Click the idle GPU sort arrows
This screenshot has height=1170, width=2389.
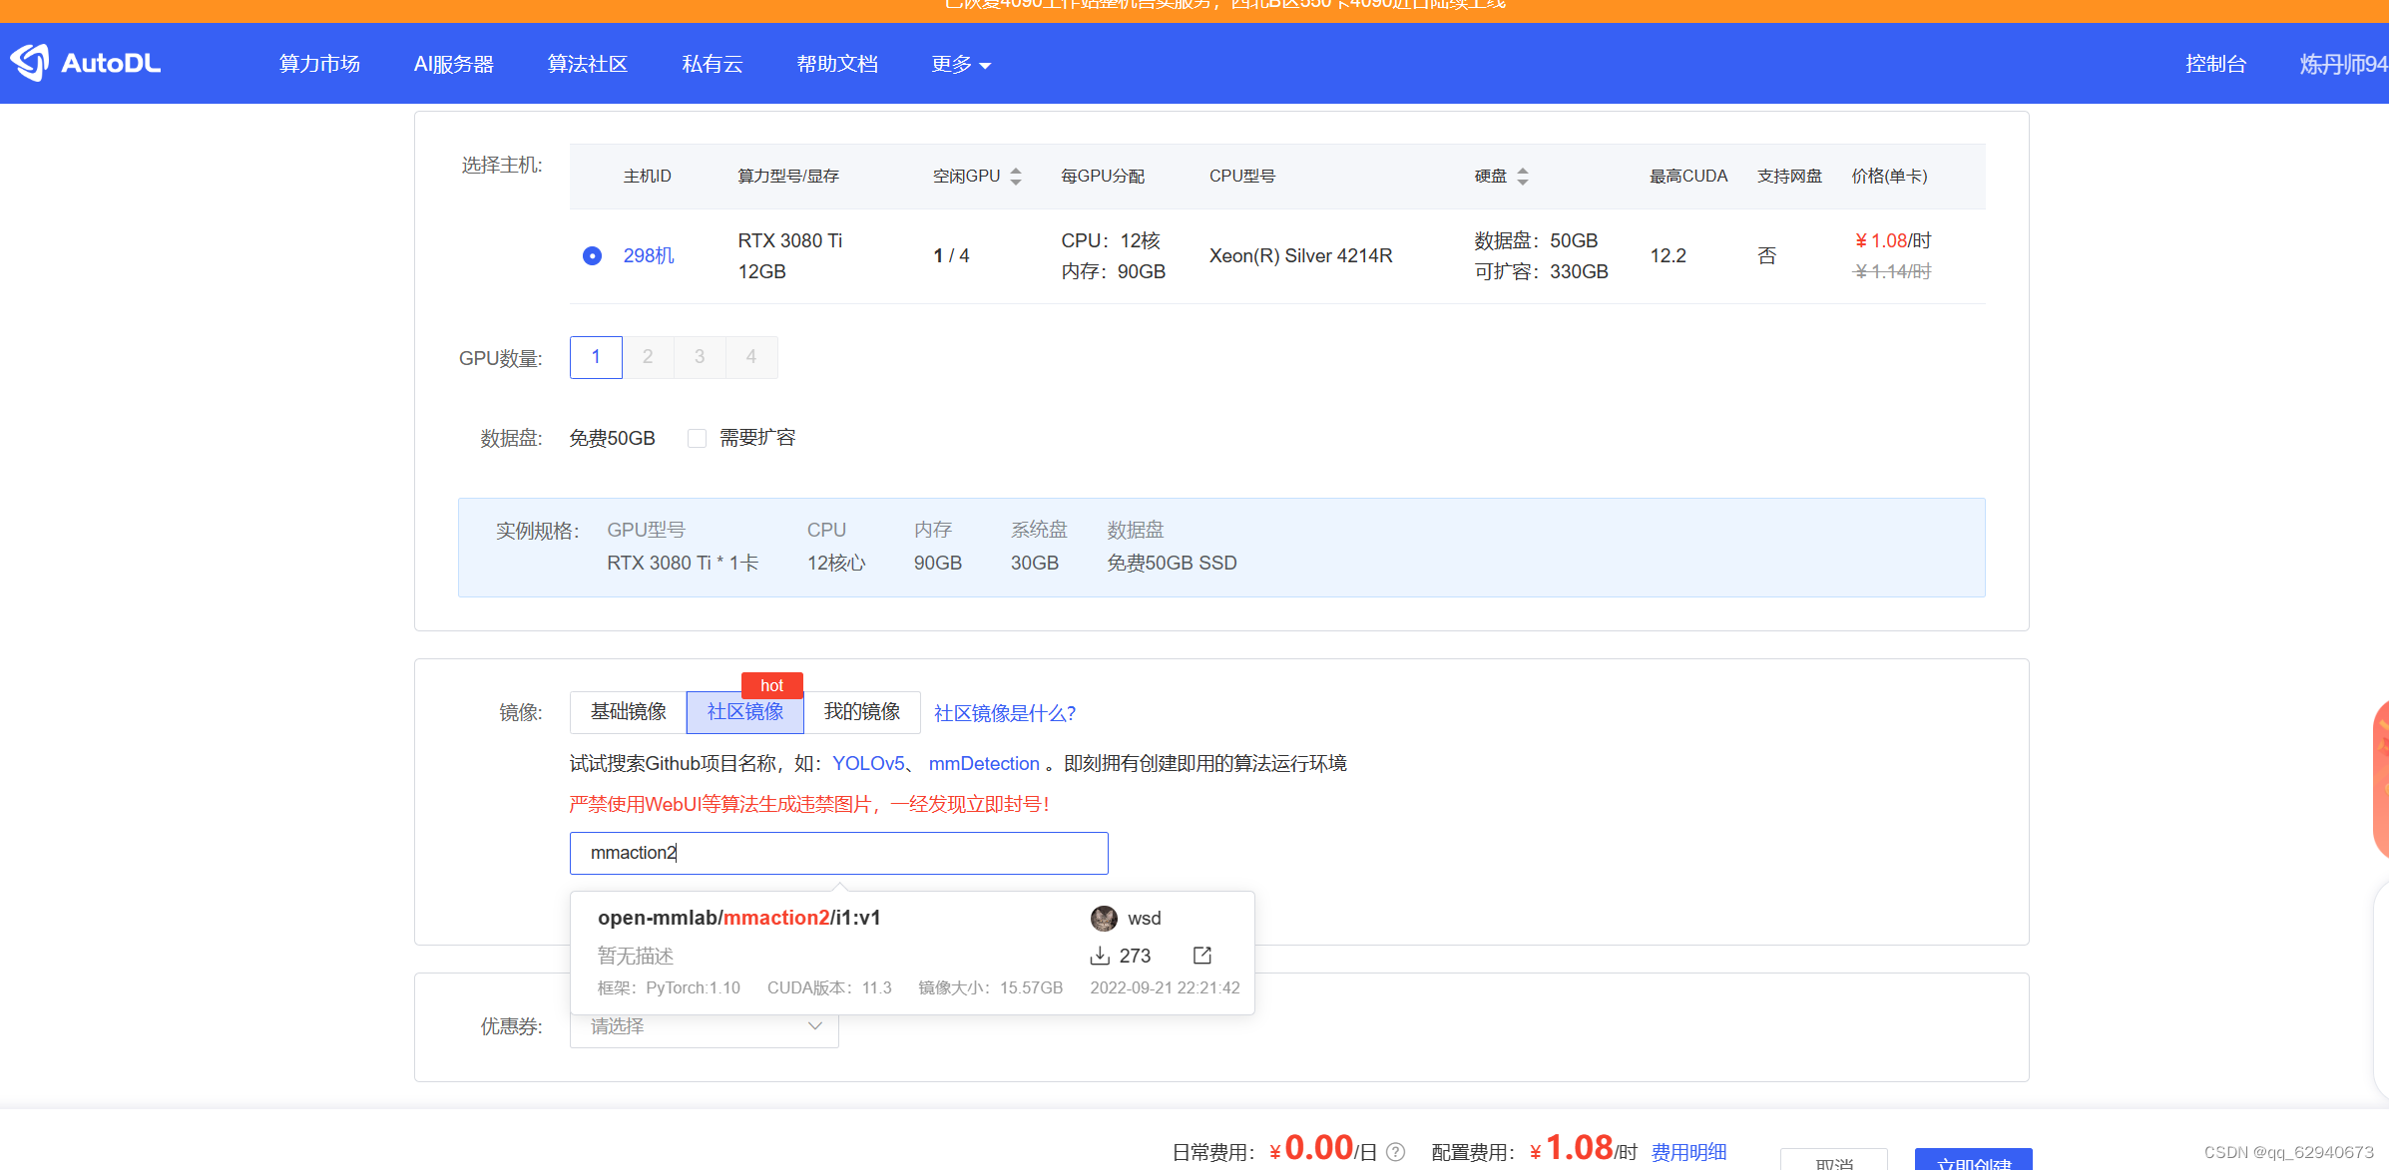point(1016,177)
